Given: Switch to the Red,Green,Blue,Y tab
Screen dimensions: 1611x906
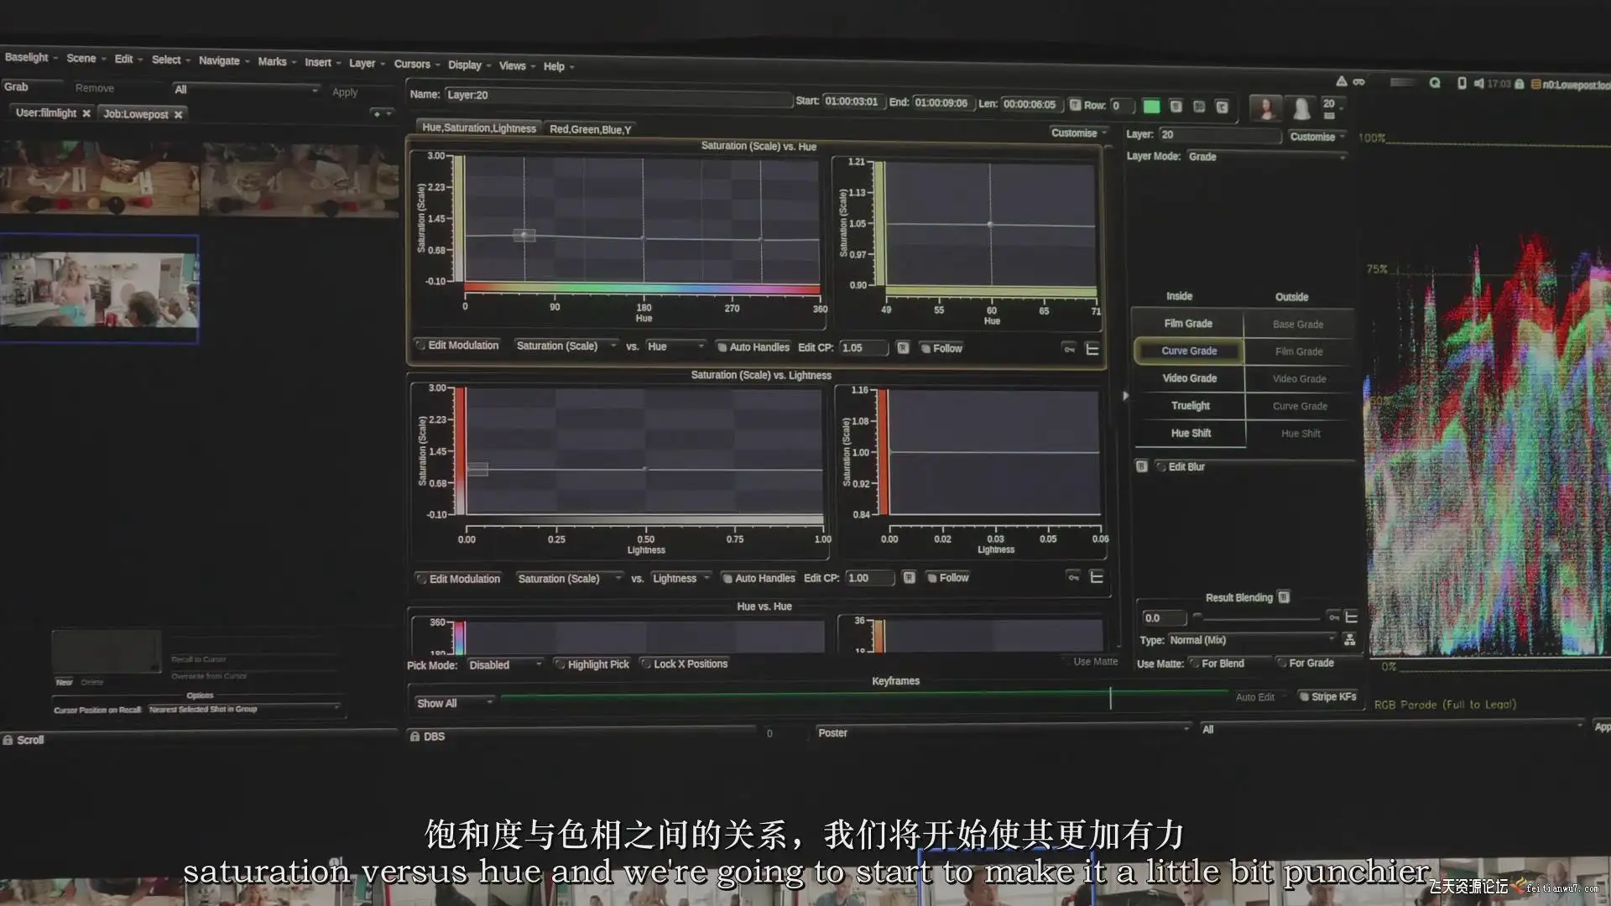Looking at the screenshot, I should click(x=590, y=129).
